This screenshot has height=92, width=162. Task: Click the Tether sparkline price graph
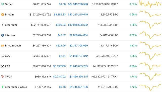pos(150,4)
